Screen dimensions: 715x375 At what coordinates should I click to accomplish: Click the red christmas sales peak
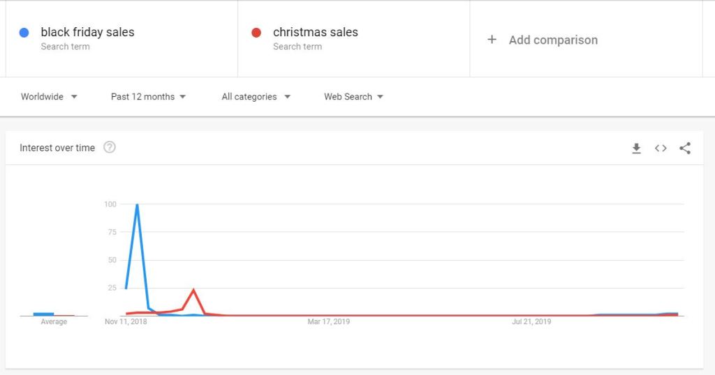193,290
